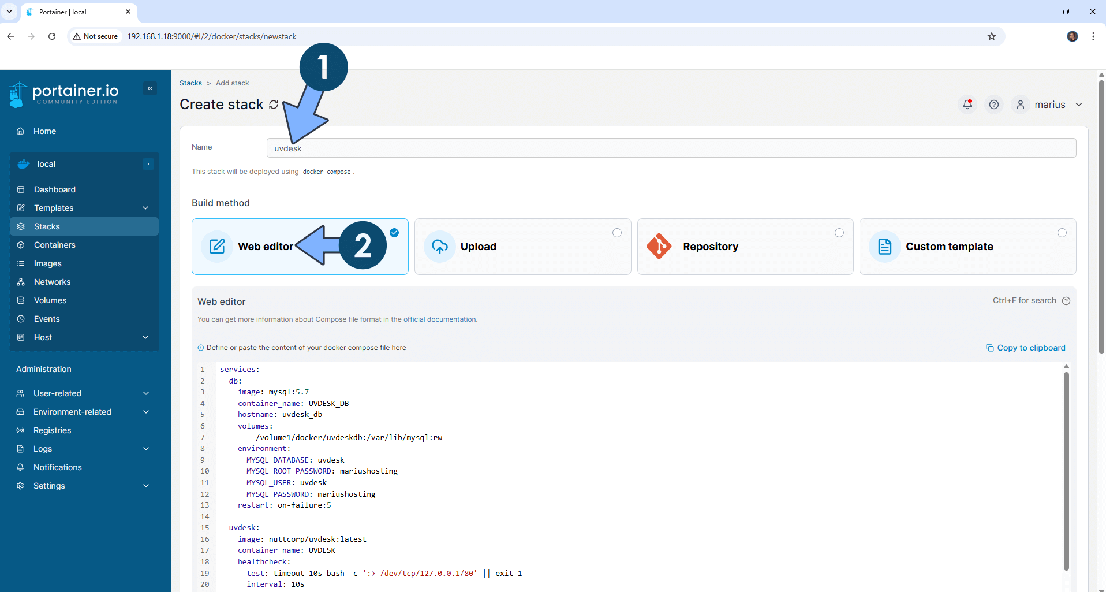Select the Upload build method

[x=522, y=247]
